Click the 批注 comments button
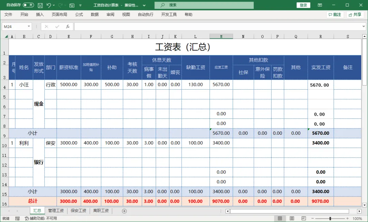Viewport: 368px width, 222px height. point(335,15)
